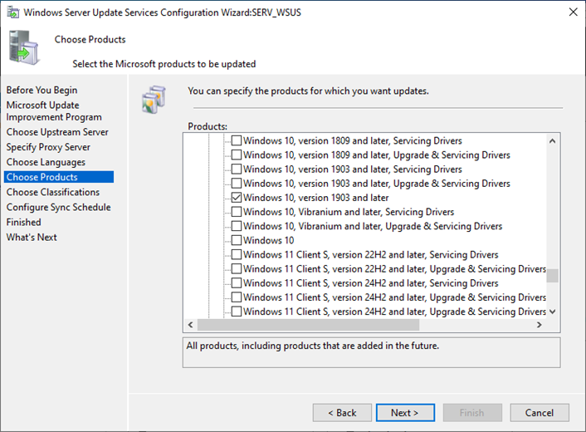Click the server header icon beside Choose Products
The width and height of the screenshot is (586, 432).
coord(24,47)
